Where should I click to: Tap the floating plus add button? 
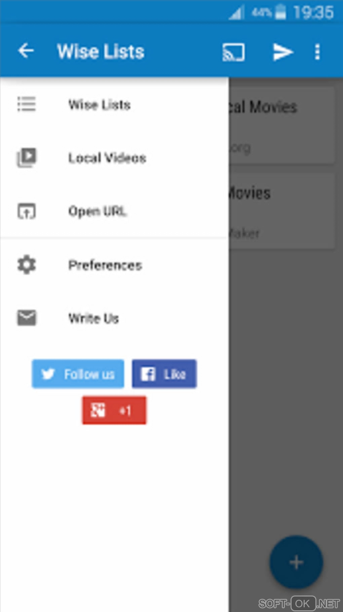[296, 562]
